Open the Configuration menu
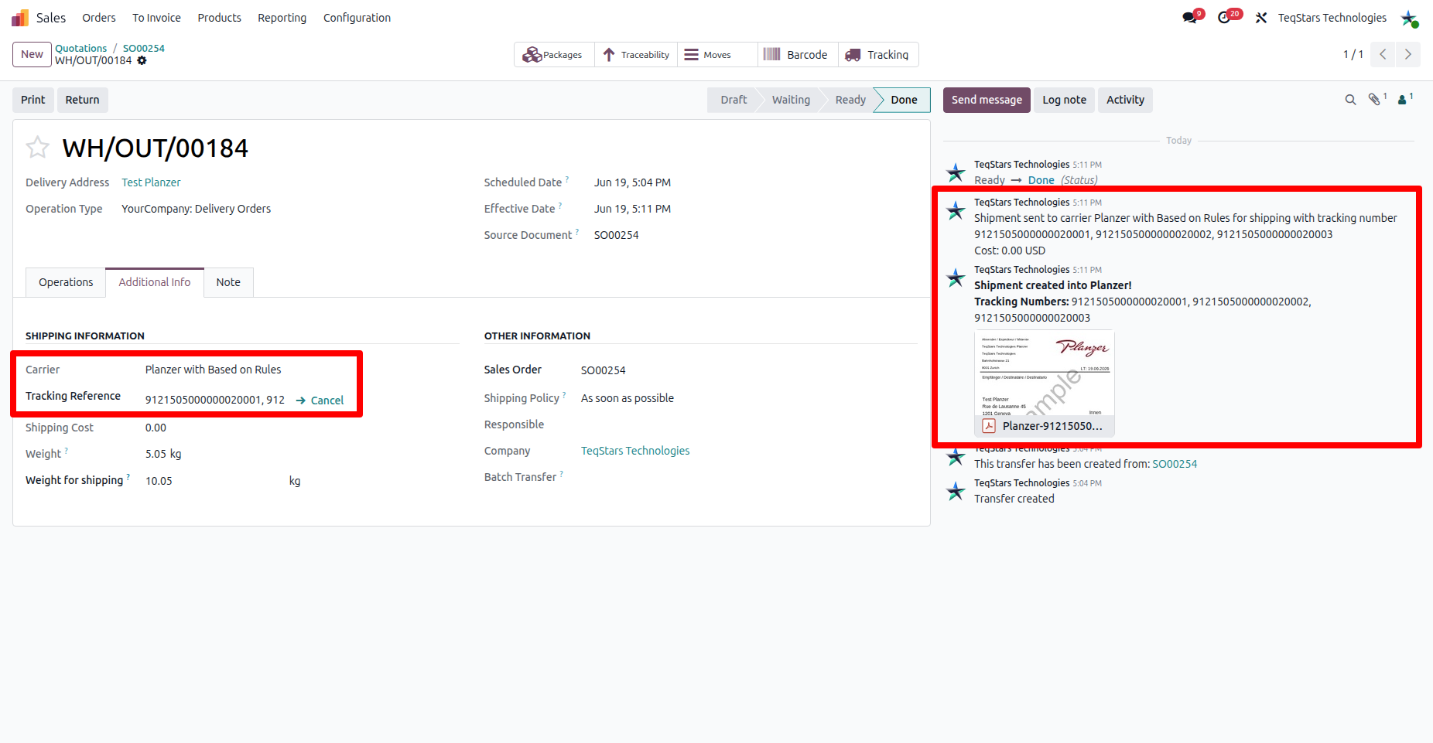The width and height of the screenshot is (1433, 743). pos(357,18)
